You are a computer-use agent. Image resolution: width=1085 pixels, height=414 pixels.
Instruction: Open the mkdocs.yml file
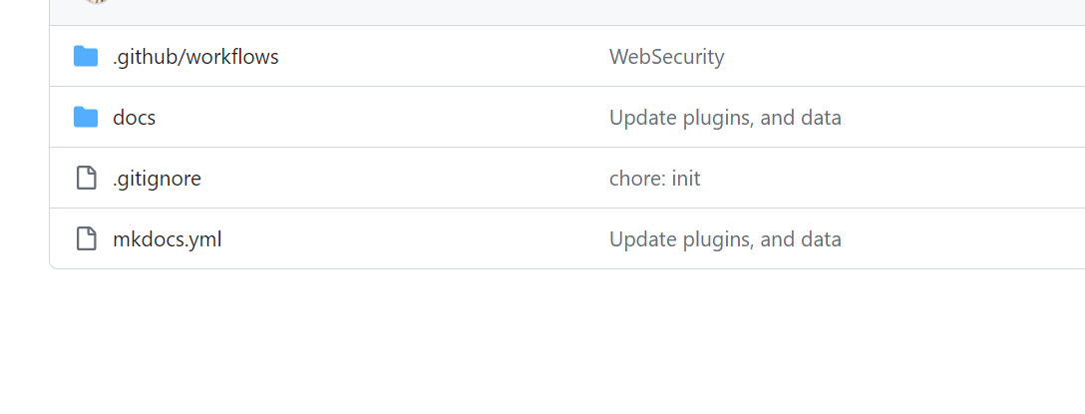tap(168, 239)
